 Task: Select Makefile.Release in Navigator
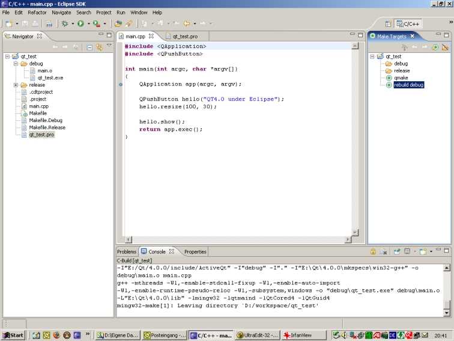(47, 127)
